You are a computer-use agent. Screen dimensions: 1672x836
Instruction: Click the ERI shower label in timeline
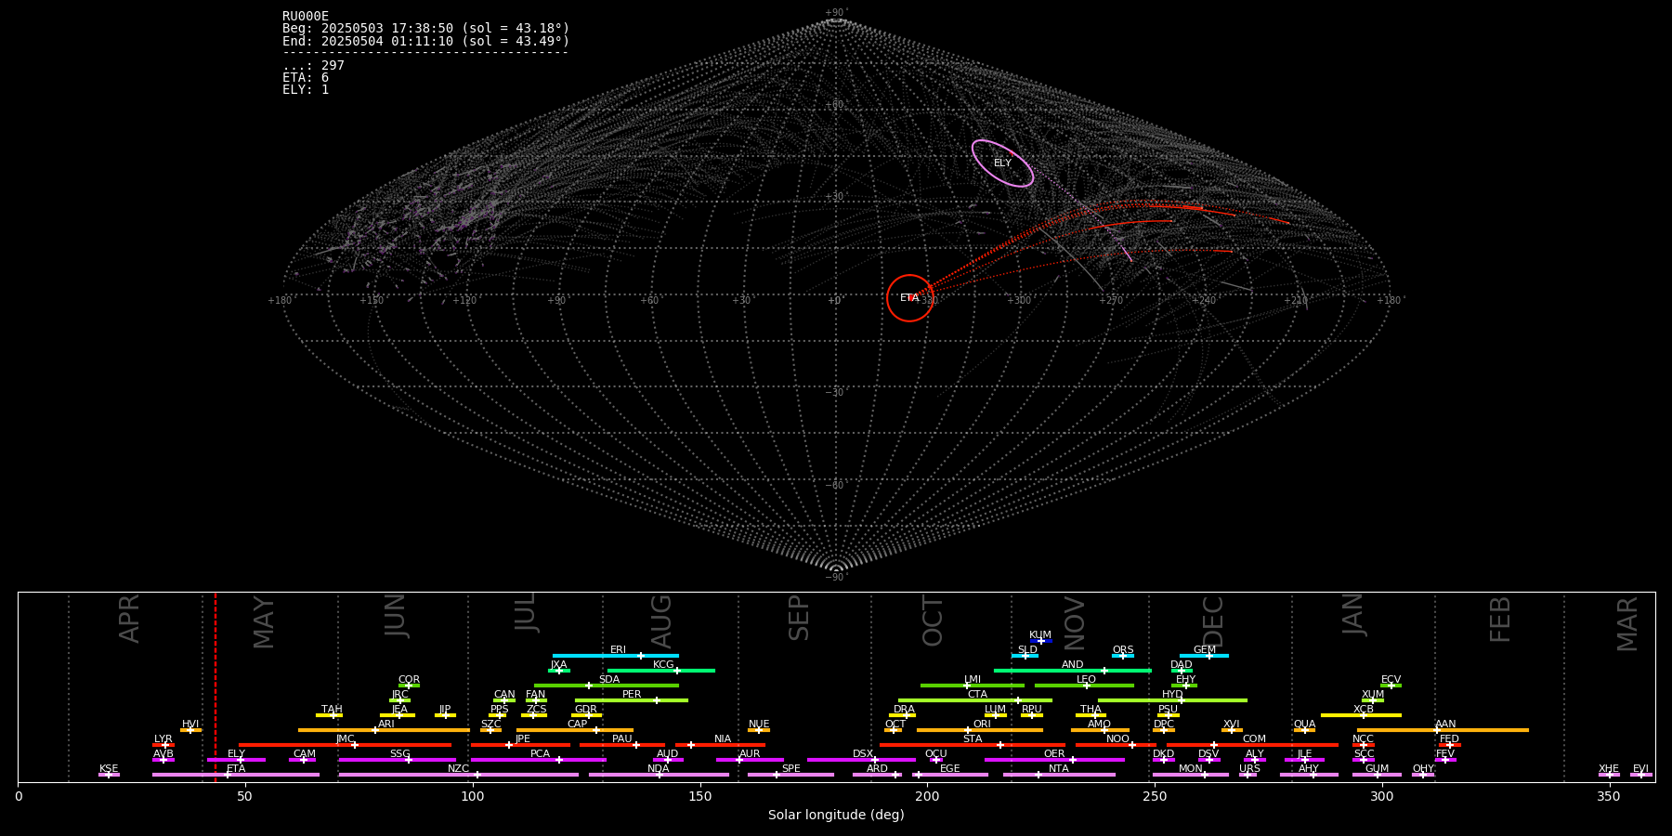(x=618, y=649)
